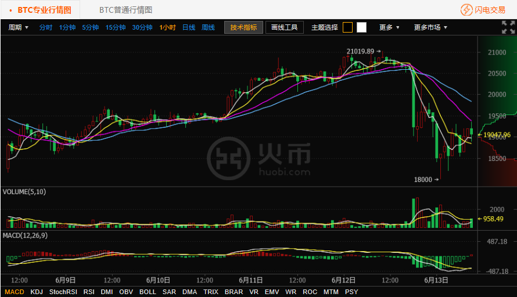517x297 pixels.
Task: Click the 闪电交易 lightning icon
Action: pos(466,10)
